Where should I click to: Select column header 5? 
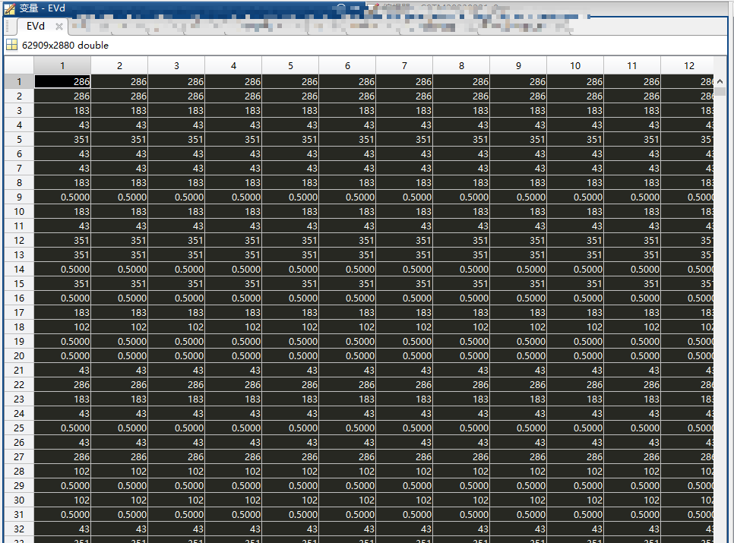pos(290,65)
